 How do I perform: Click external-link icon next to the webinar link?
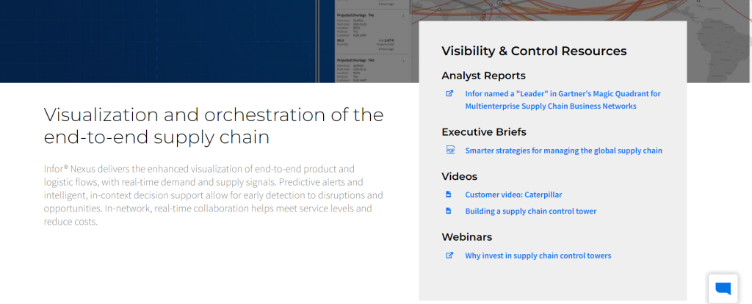(x=449, y=255)
